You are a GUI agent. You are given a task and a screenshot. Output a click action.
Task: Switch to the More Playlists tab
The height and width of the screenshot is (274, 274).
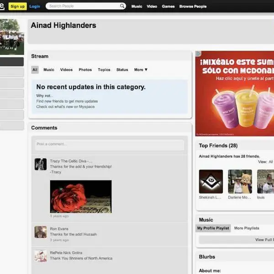(x=247, y=228)
